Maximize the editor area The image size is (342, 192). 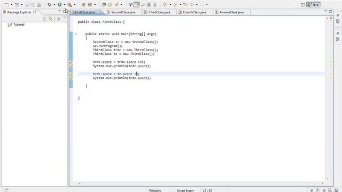pyautogui.click(x=330, y=11)
